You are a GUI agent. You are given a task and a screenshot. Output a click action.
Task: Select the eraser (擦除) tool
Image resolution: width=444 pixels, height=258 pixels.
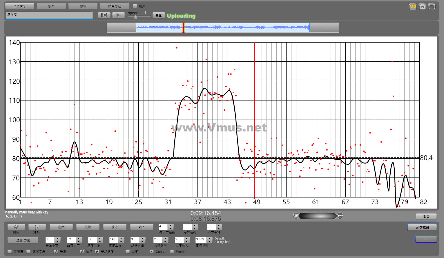click(x=16, y=227)
